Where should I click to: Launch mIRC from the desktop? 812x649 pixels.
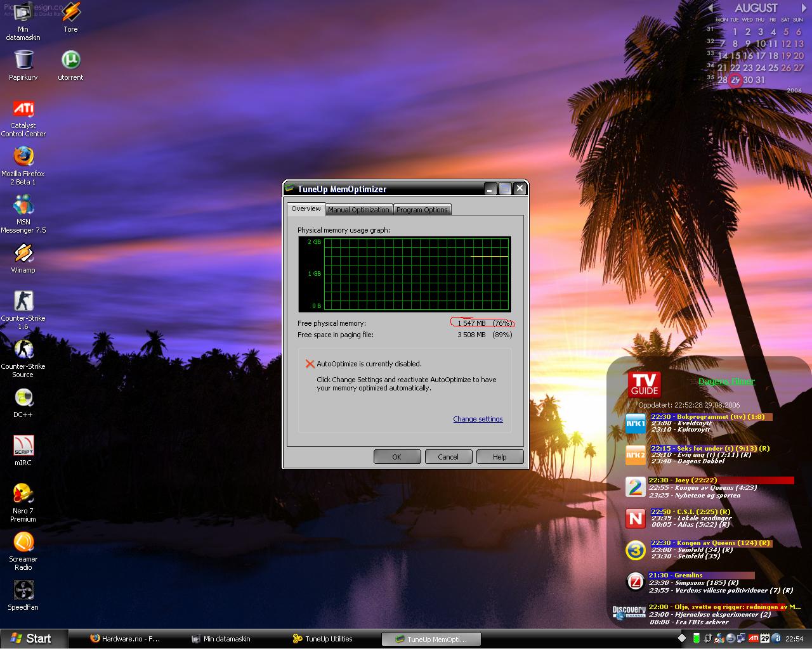(23, 451)
